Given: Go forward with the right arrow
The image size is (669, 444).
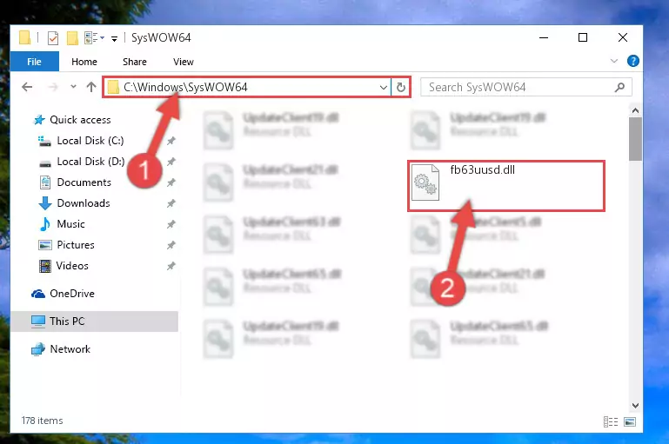Looking at the screenshot, I should [53, 87].
